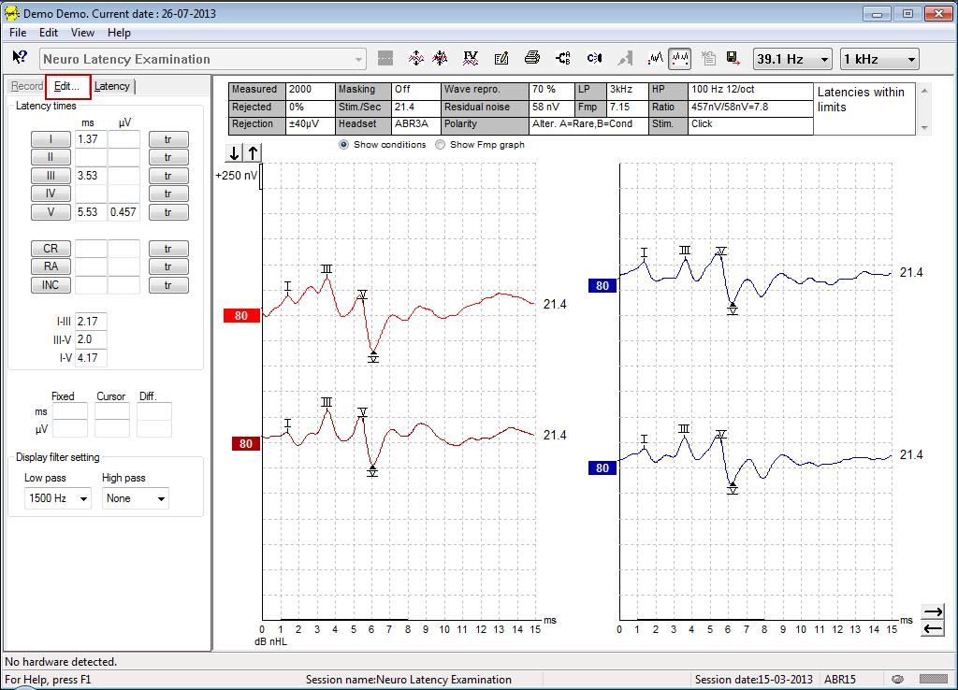The image size is (958, 690).
Task: Click the lower blue 80 dB curve handle
Action: (x=602, y=468)
